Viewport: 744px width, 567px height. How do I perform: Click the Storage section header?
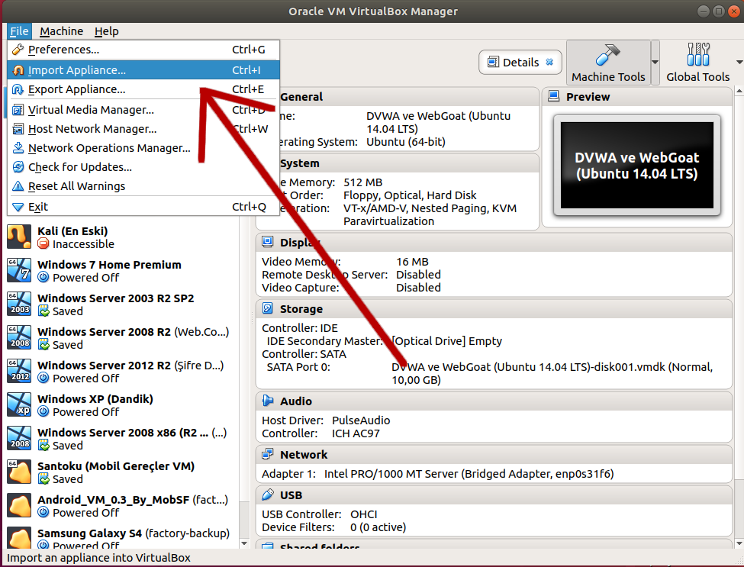[494, 309]
